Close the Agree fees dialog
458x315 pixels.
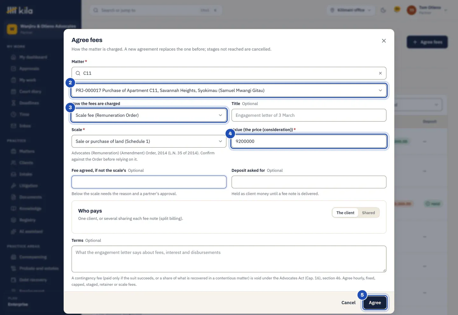click(384, 41)
